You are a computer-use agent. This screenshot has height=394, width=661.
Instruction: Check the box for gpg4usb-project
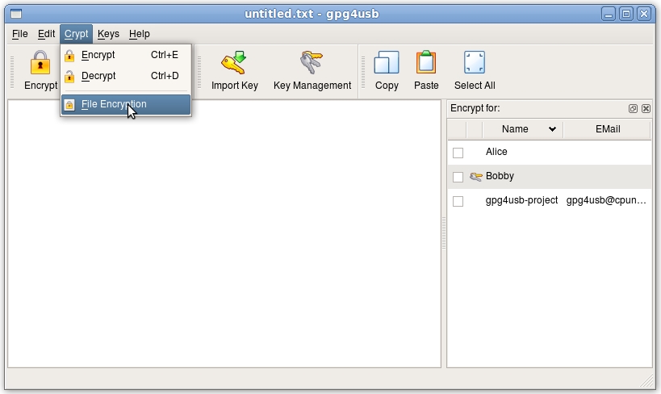(458, 201)
